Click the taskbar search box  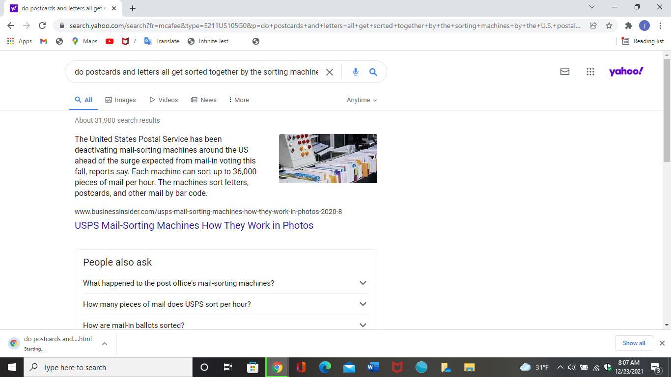coord(108,367)
